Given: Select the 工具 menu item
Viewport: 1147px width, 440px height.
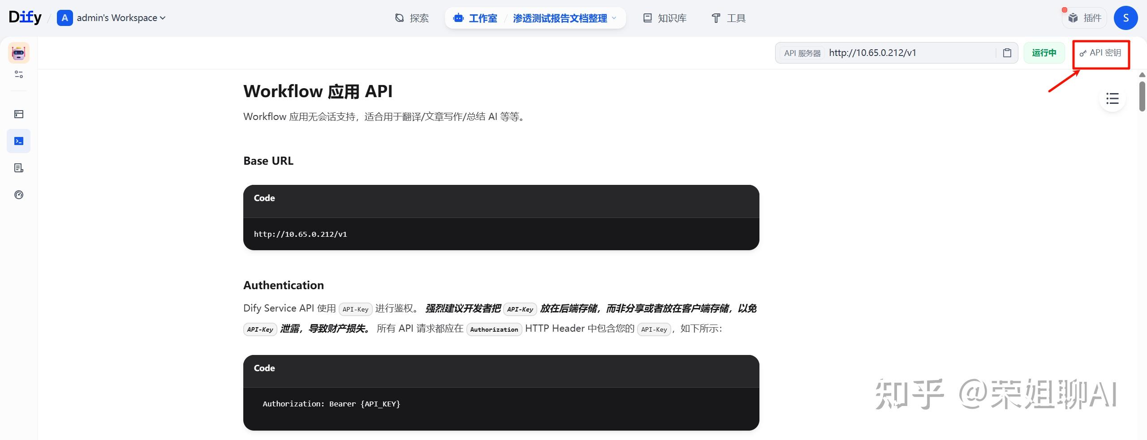Looking at the screenshot, I should pos(728,18).
